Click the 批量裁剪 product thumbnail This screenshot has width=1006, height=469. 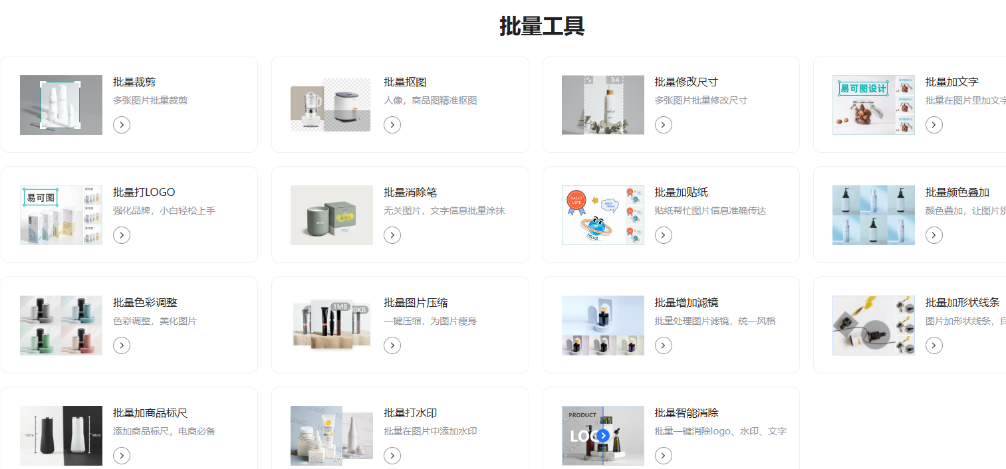point(61,105)
